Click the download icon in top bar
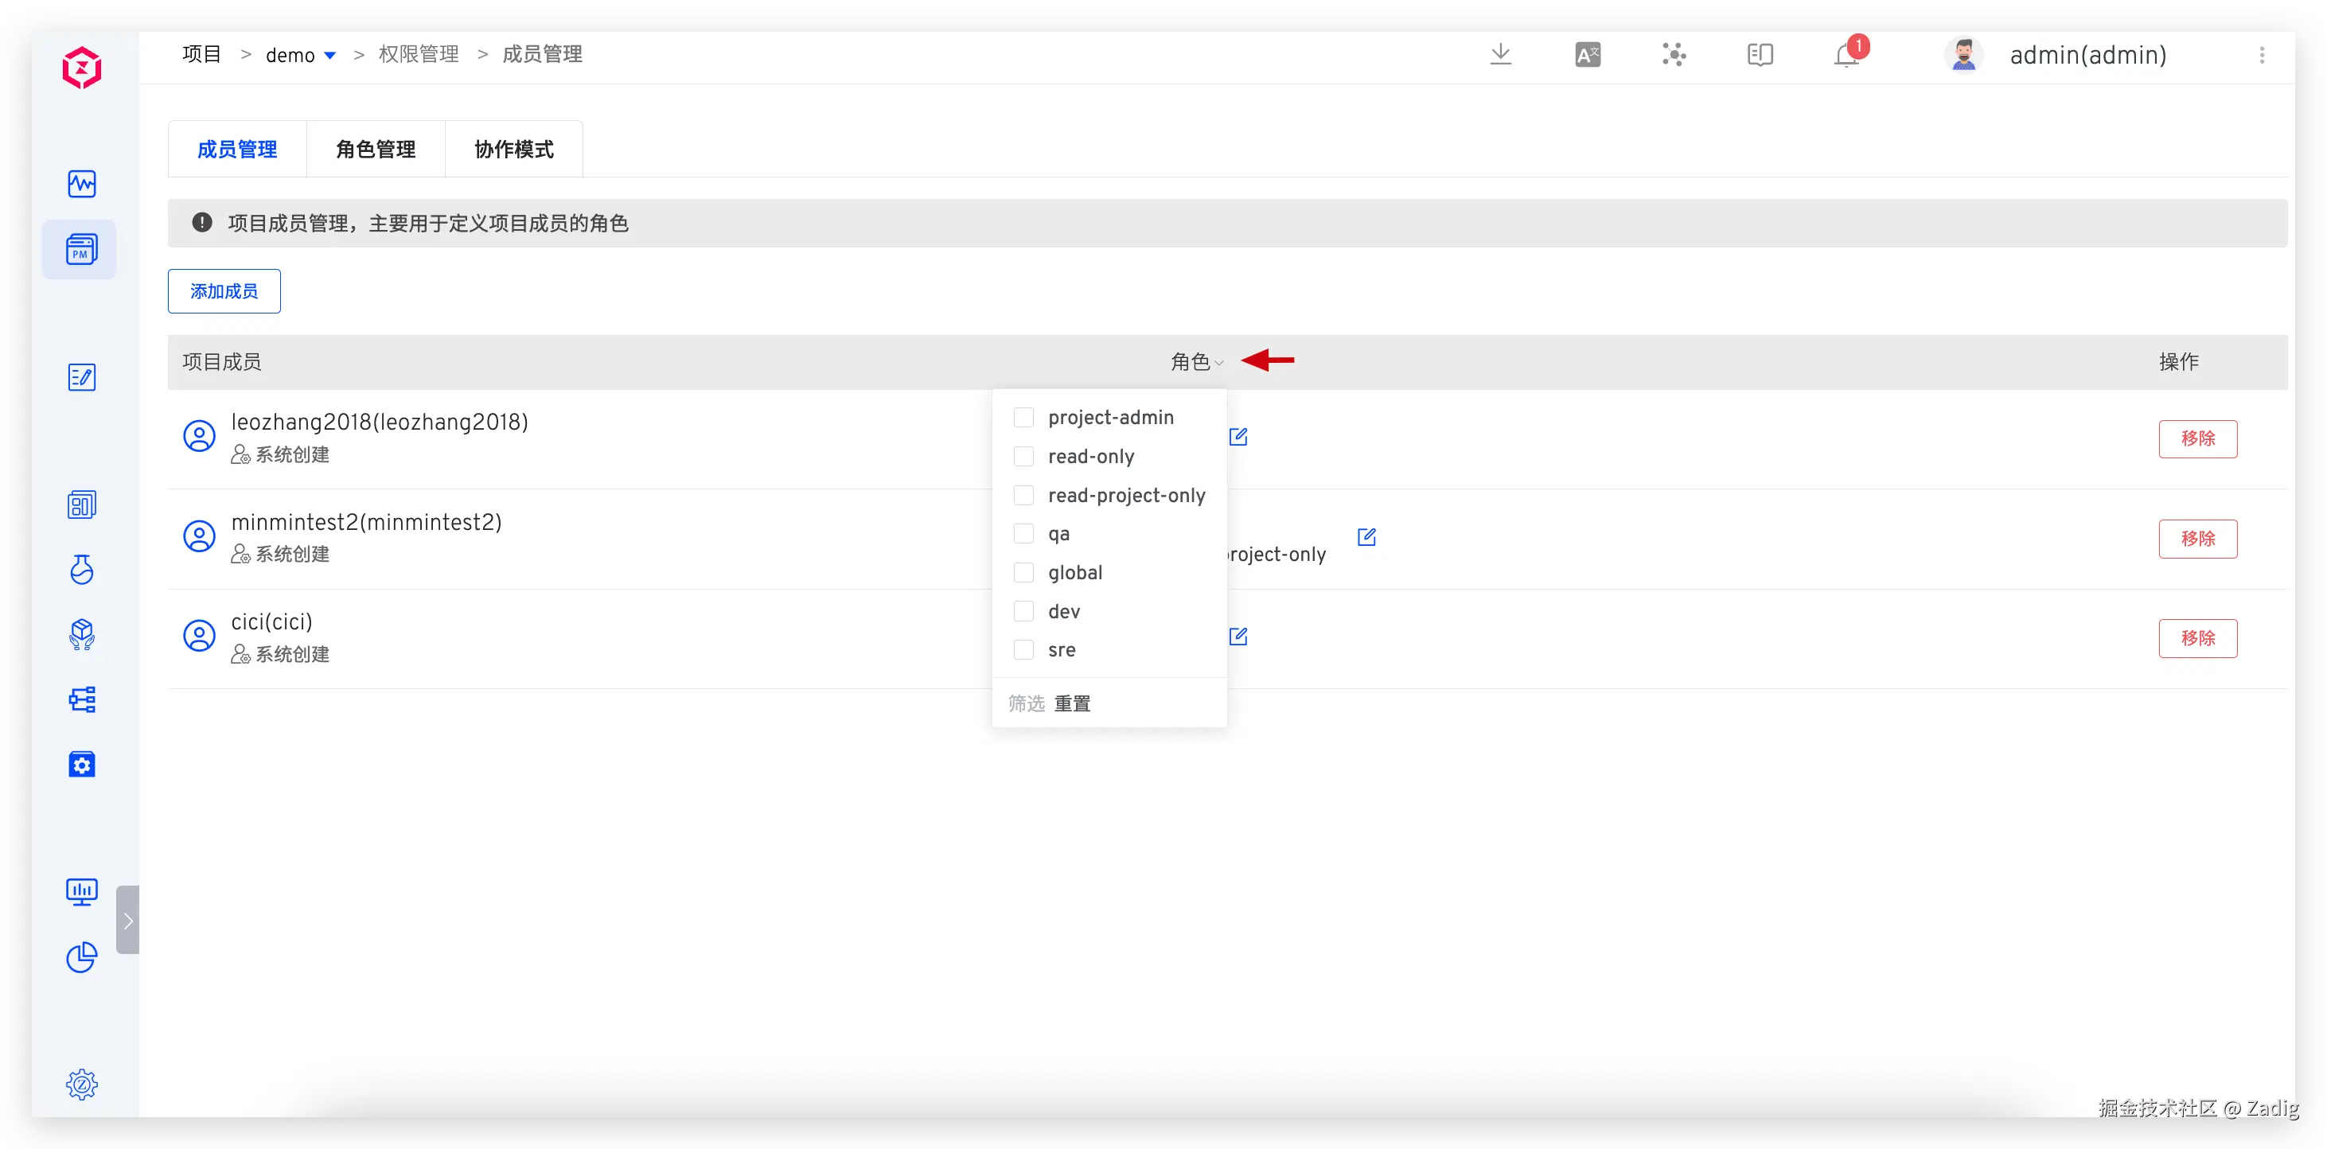2327x1149 pixels. pos(1500,54)
